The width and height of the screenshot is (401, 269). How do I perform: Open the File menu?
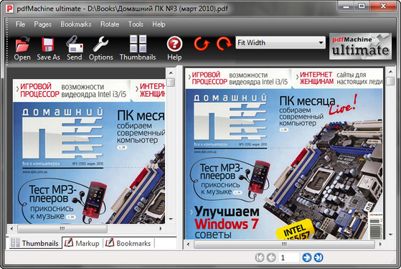pos(20,24)
